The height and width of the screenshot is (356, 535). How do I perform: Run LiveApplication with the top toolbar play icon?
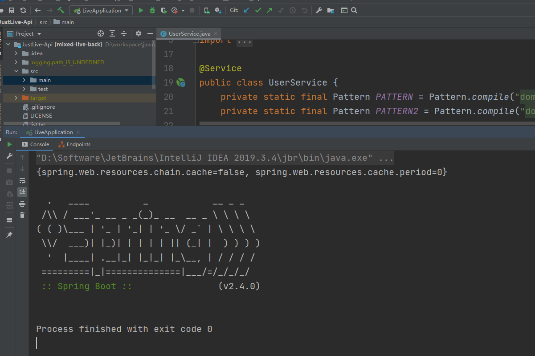(141, 10)
